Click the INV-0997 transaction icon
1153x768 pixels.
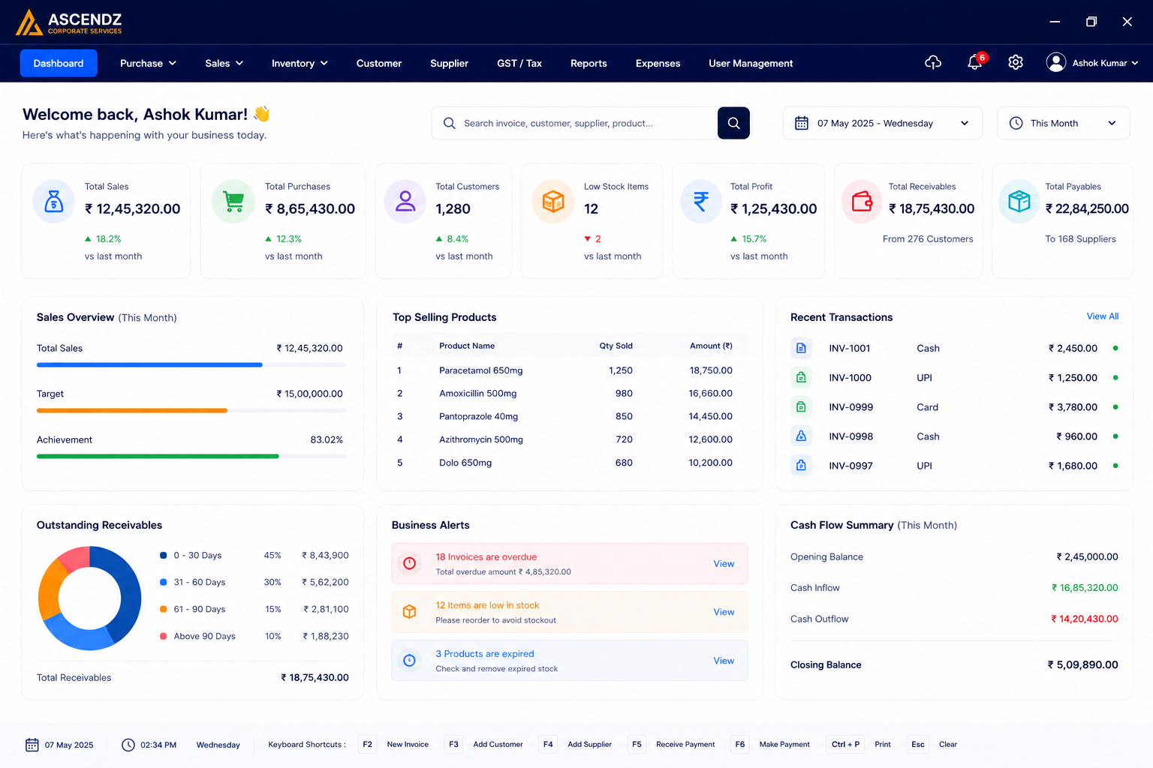801,465
